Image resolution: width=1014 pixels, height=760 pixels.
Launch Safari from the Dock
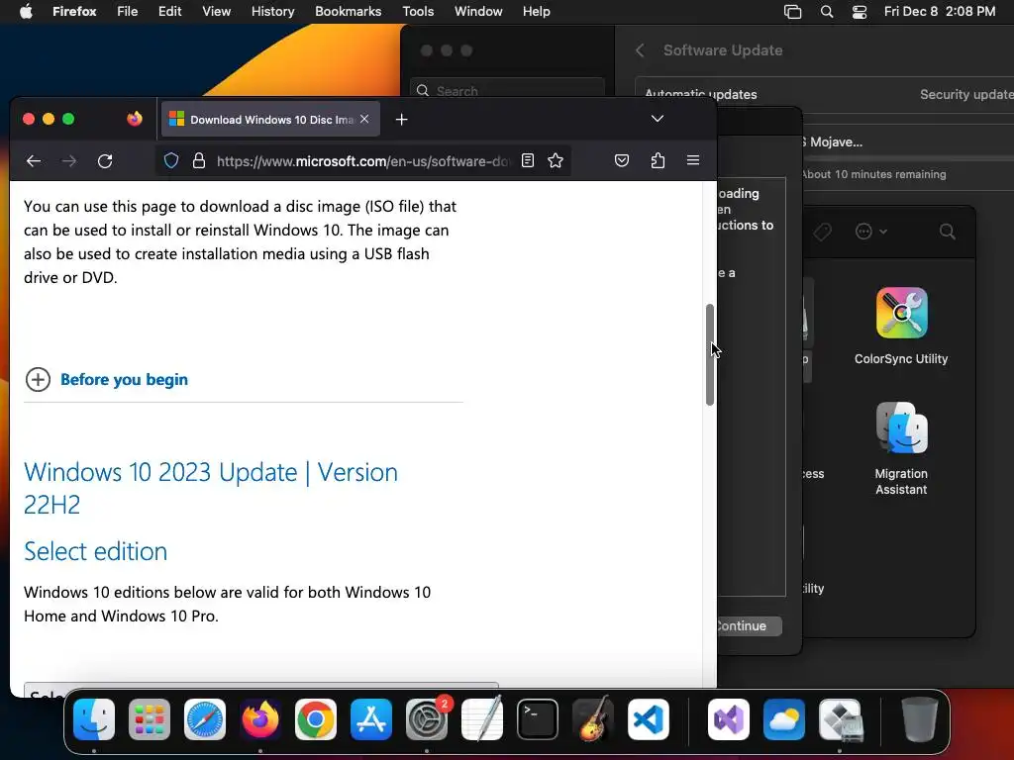point(205,719)
